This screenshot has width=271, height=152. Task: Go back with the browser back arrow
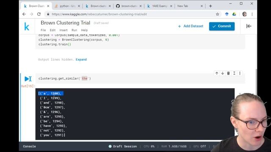click(24, 14)
